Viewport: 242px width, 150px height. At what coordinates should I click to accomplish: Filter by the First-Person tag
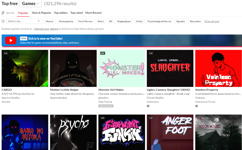(85, 21)
